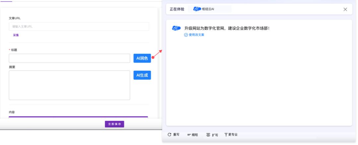
Task: Click the purple bar under 内容
Action: (x=78, y=117)
